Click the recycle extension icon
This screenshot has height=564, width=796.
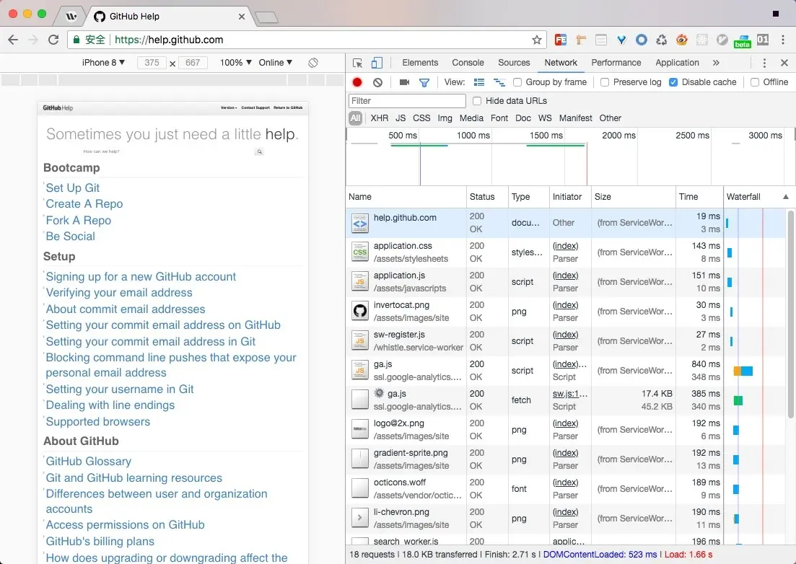(x=662, y=40)
